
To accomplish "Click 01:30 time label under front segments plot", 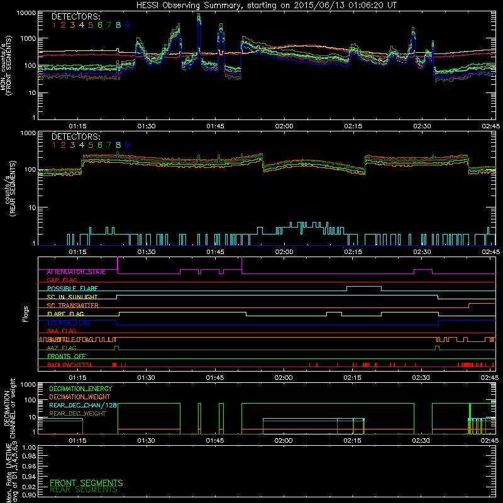I will (x=146, y=126).
